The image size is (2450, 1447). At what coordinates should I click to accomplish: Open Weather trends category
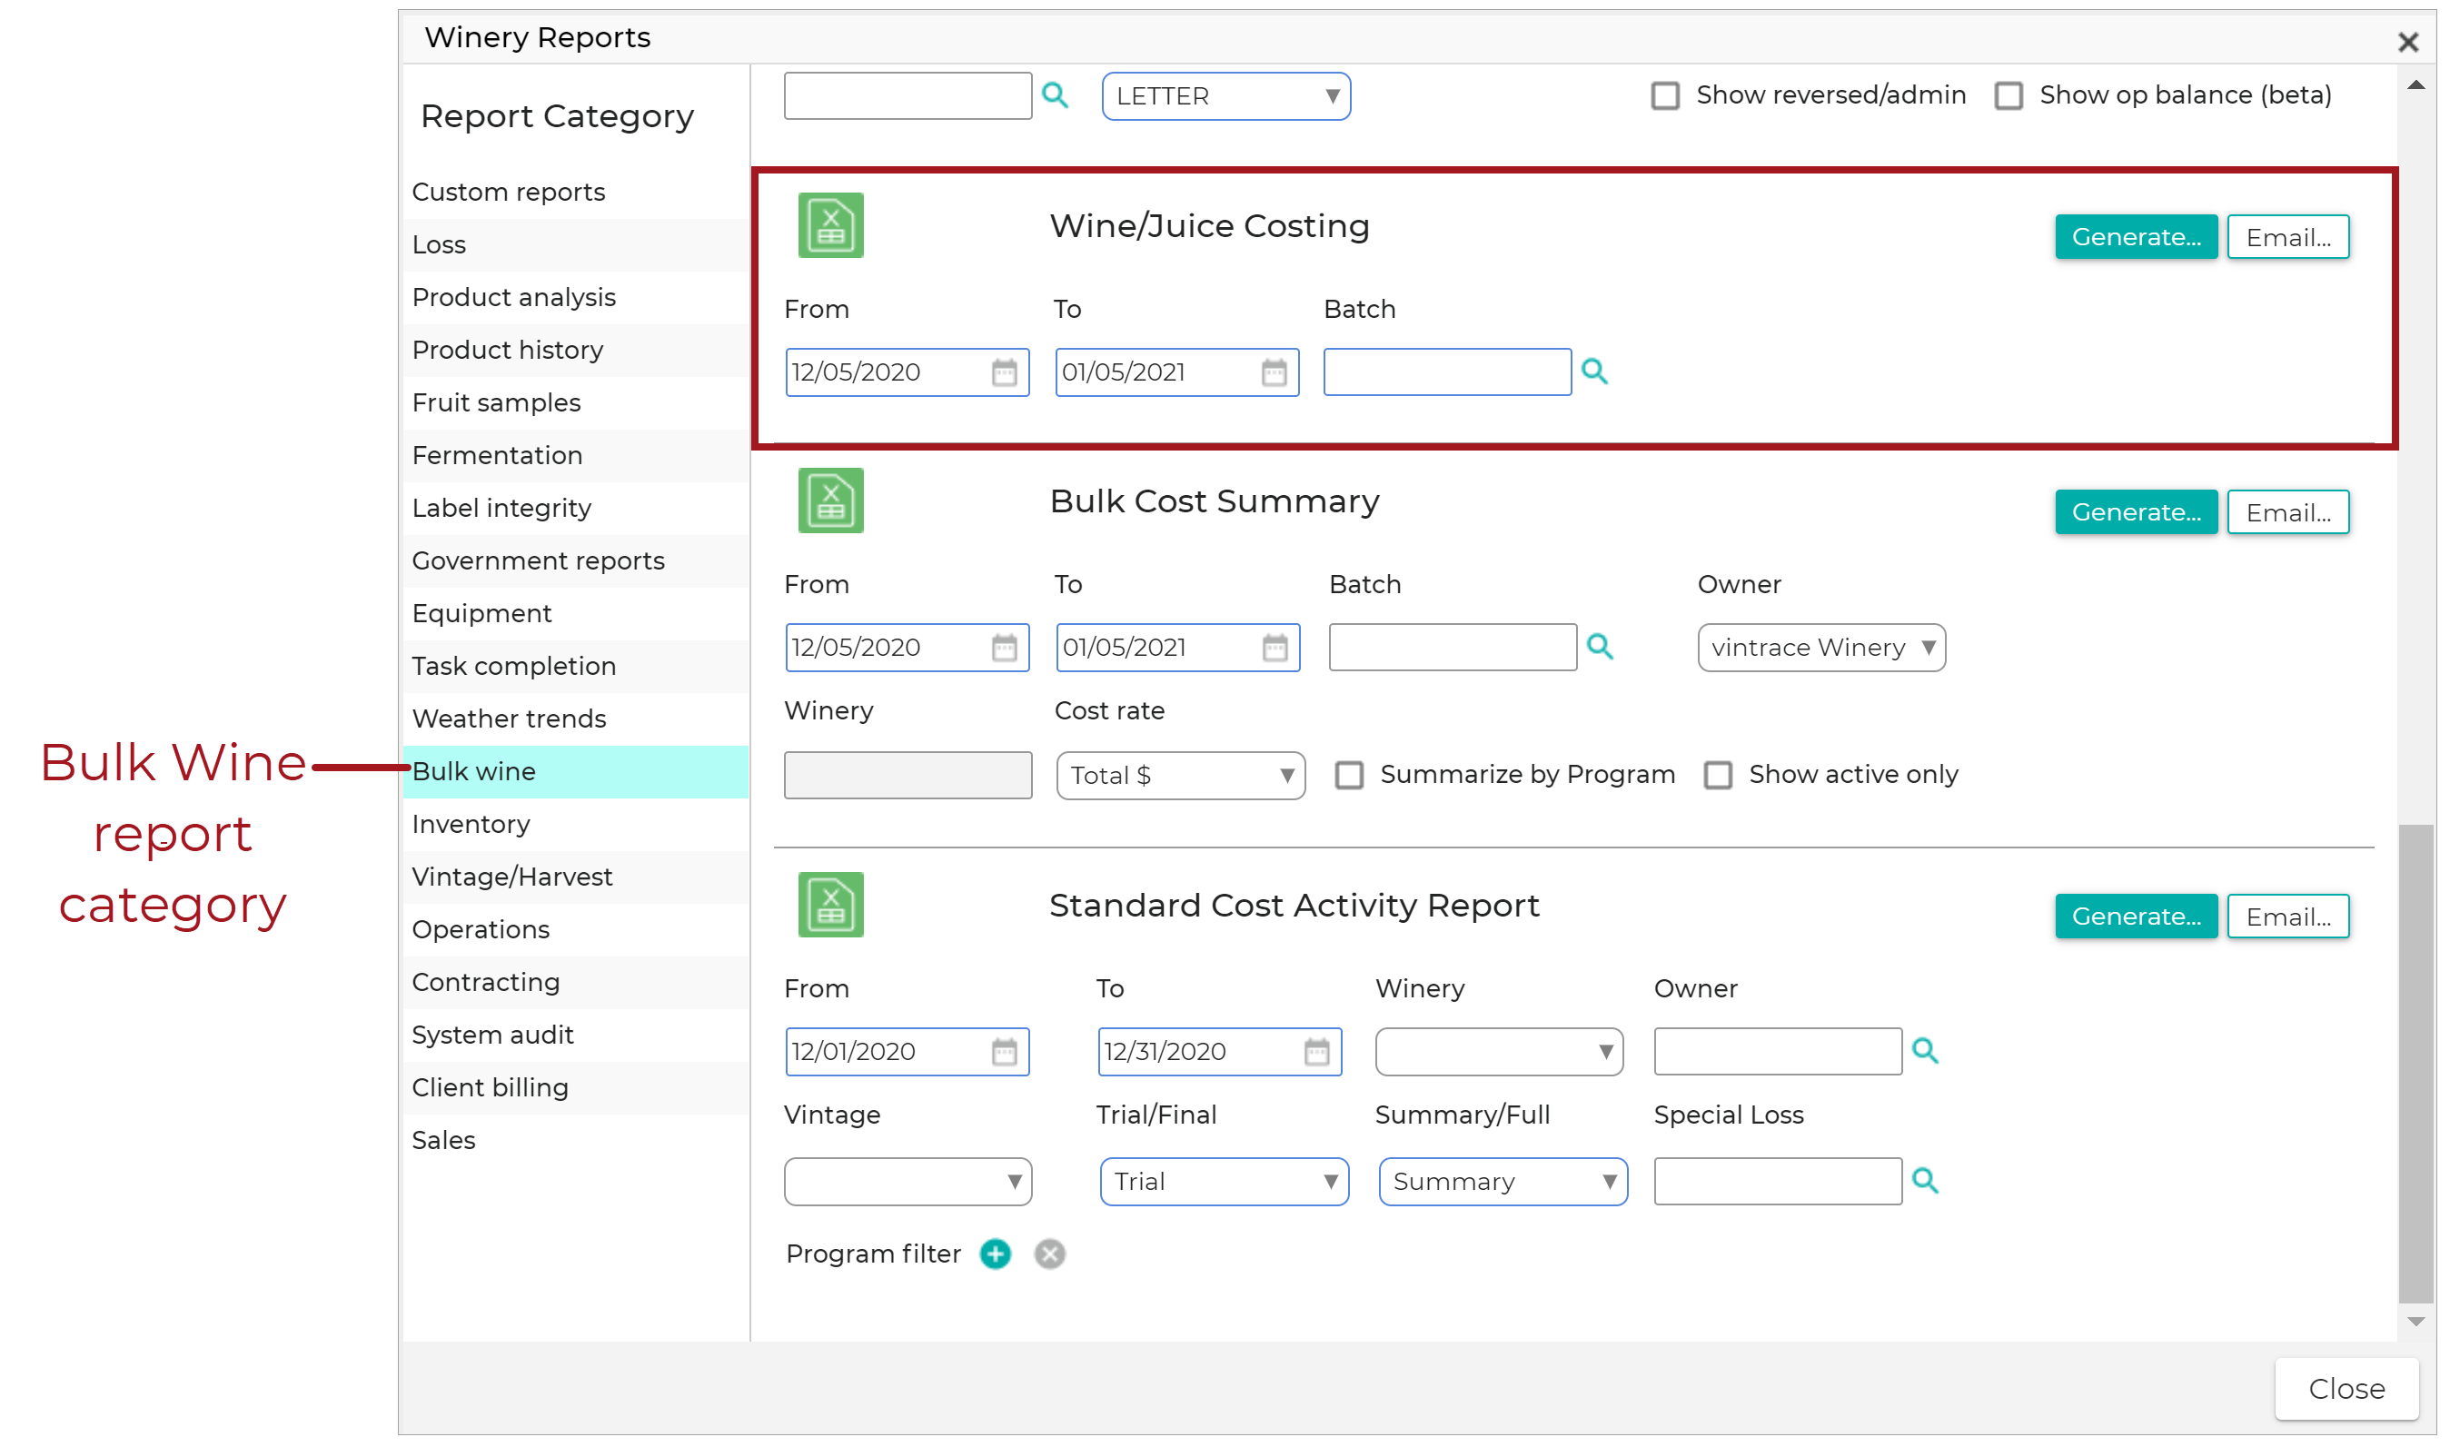(575, 719)
